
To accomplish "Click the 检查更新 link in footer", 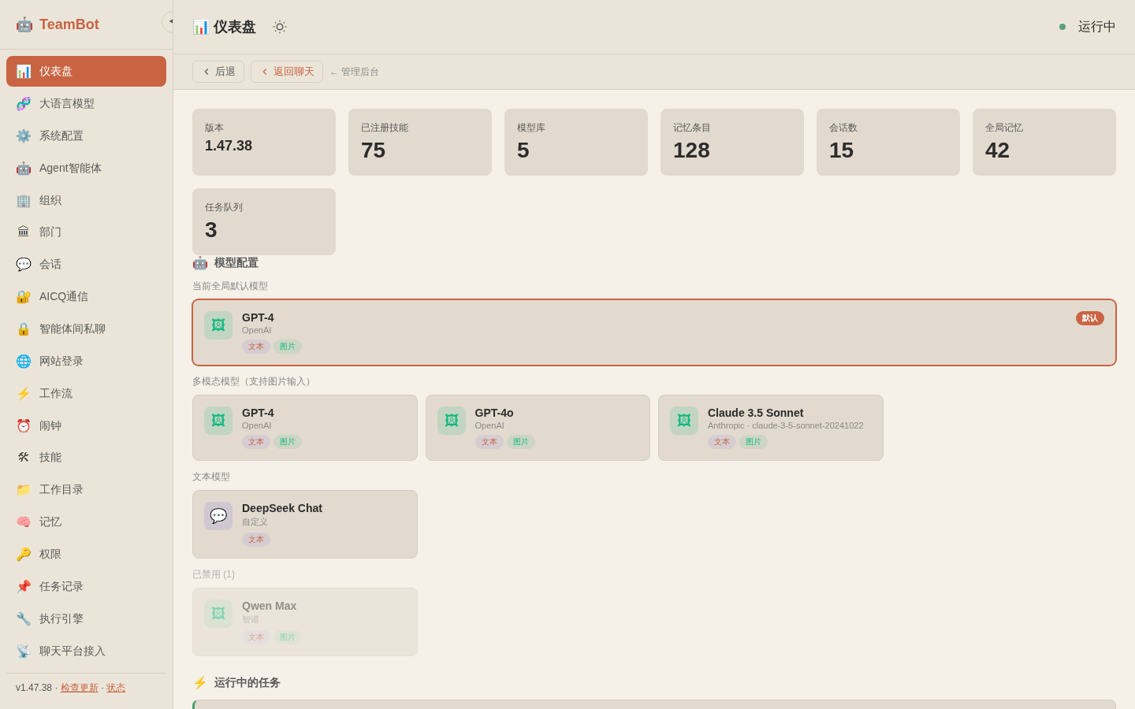I will [80, 688].
